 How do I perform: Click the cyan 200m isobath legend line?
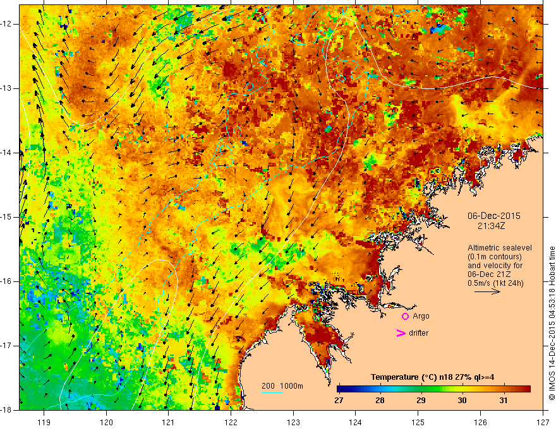coord(272,392)
